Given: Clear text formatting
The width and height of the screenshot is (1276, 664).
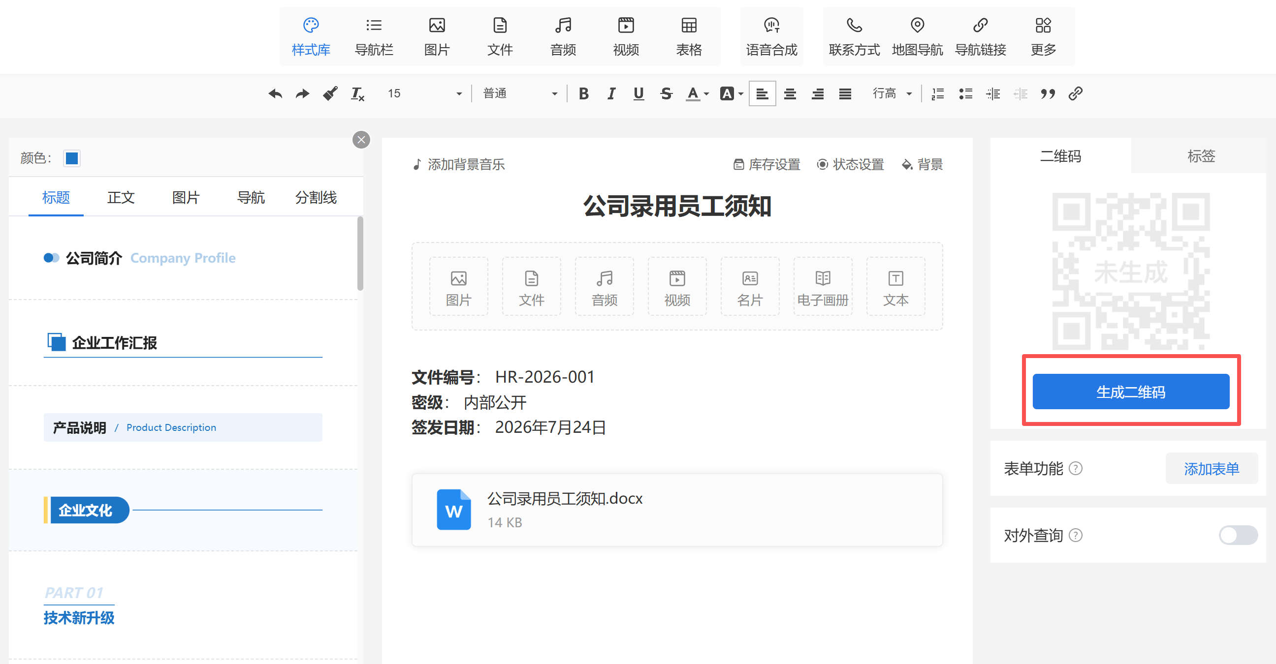Looking at the screenshot, I should point(357,93).
